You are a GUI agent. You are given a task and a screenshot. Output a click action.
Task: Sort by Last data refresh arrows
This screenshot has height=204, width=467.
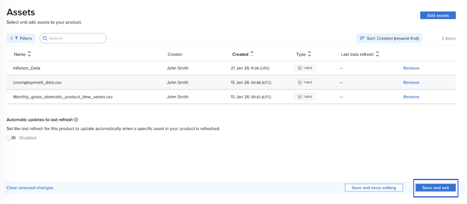[x=377, y=54]
